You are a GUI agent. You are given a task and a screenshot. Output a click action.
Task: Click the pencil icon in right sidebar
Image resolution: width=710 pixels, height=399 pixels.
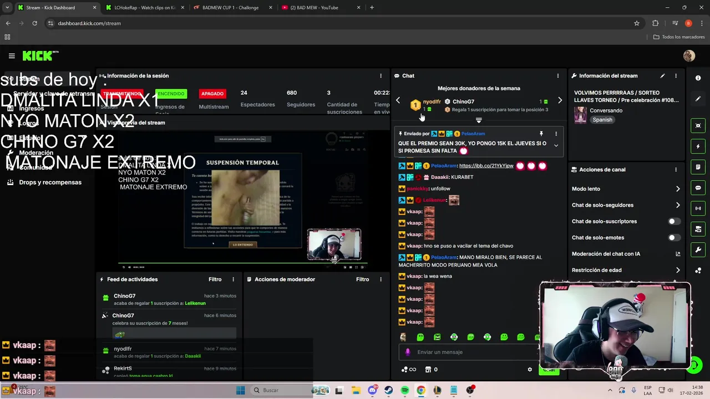point(698,99)
